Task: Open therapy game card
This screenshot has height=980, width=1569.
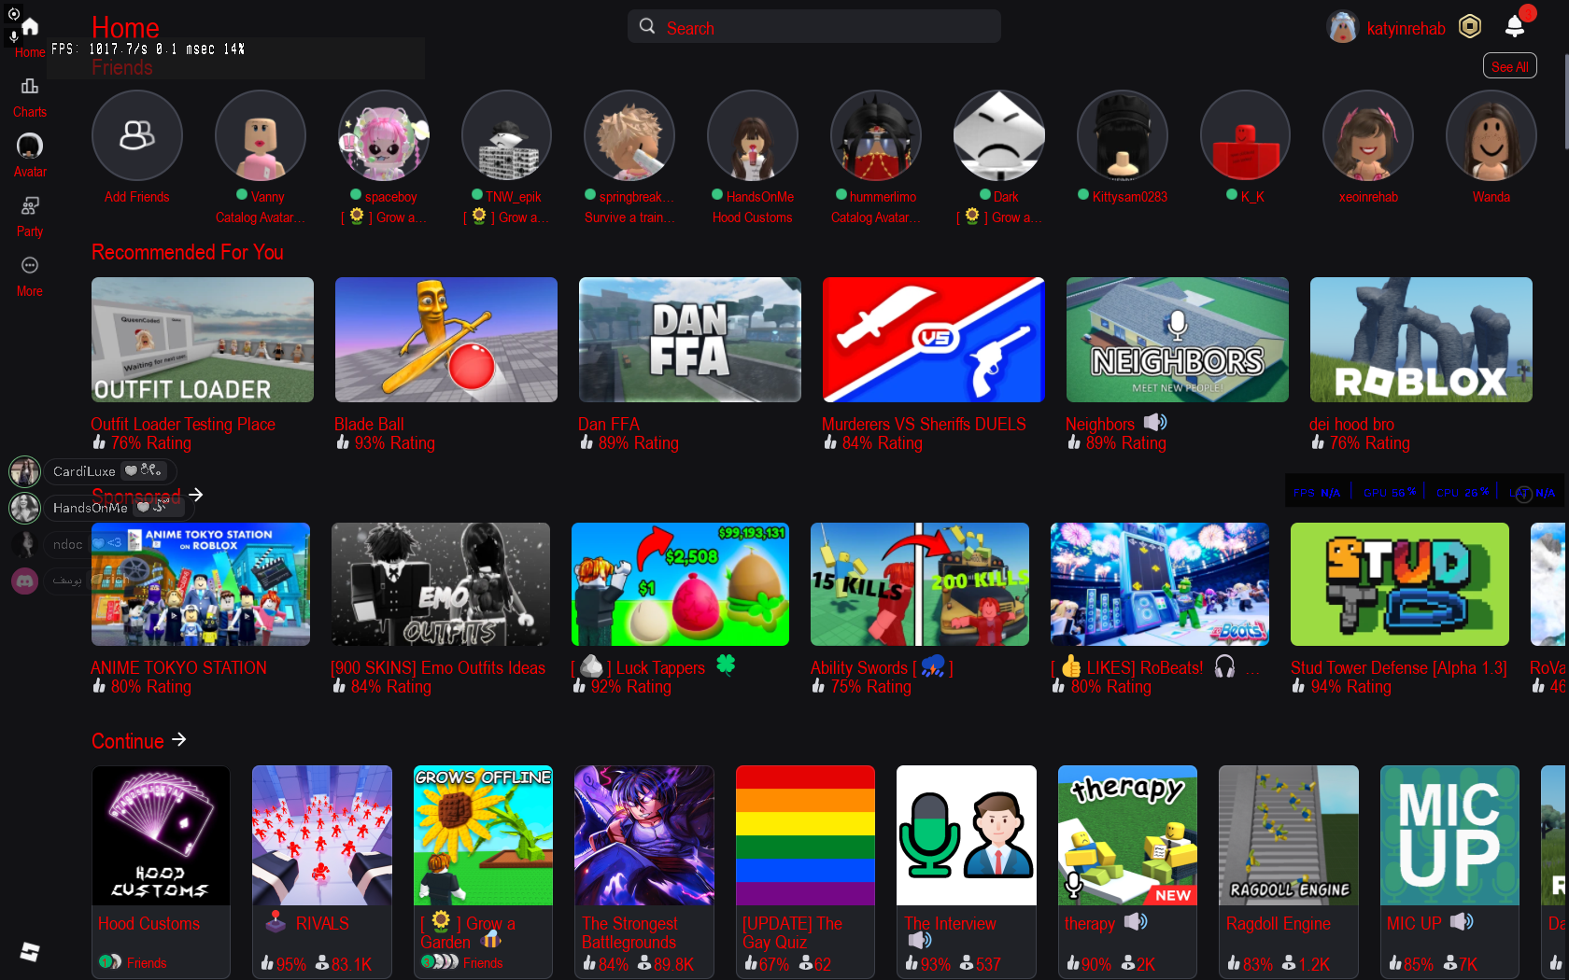Action: click(x=1127, y=872)
